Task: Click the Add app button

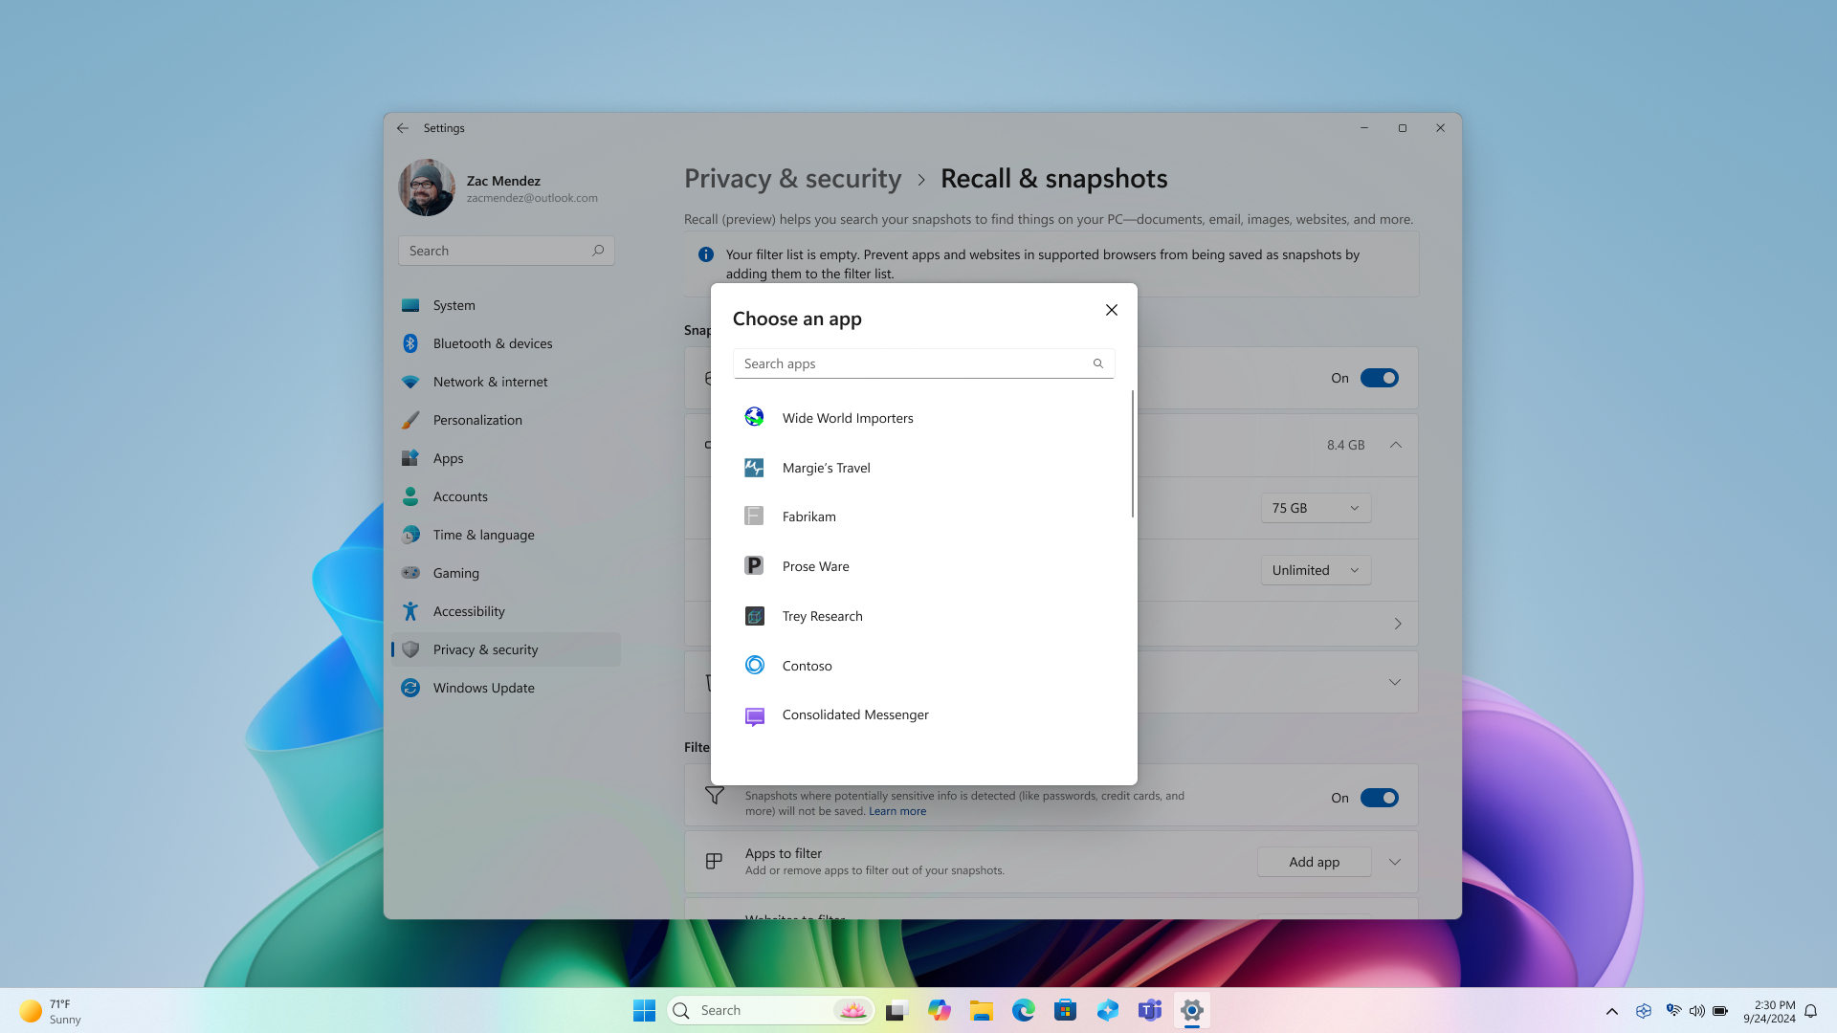Action: click(x=1314, y=862)
